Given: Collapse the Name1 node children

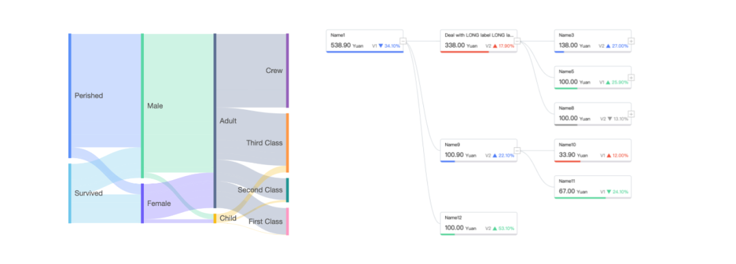Looking at the screenshot, I should point(403,42).
